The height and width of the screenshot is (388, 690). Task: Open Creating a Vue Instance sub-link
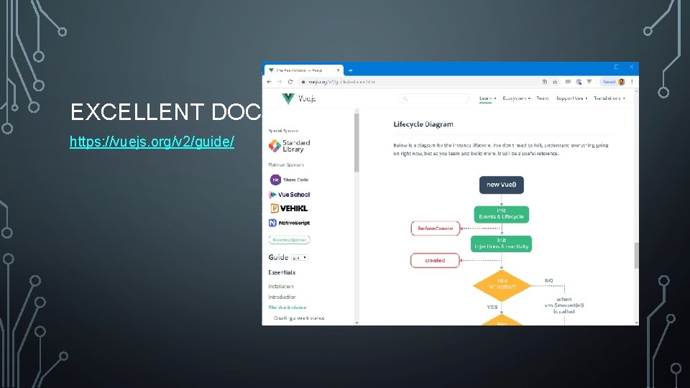click(x=299, y=318)
